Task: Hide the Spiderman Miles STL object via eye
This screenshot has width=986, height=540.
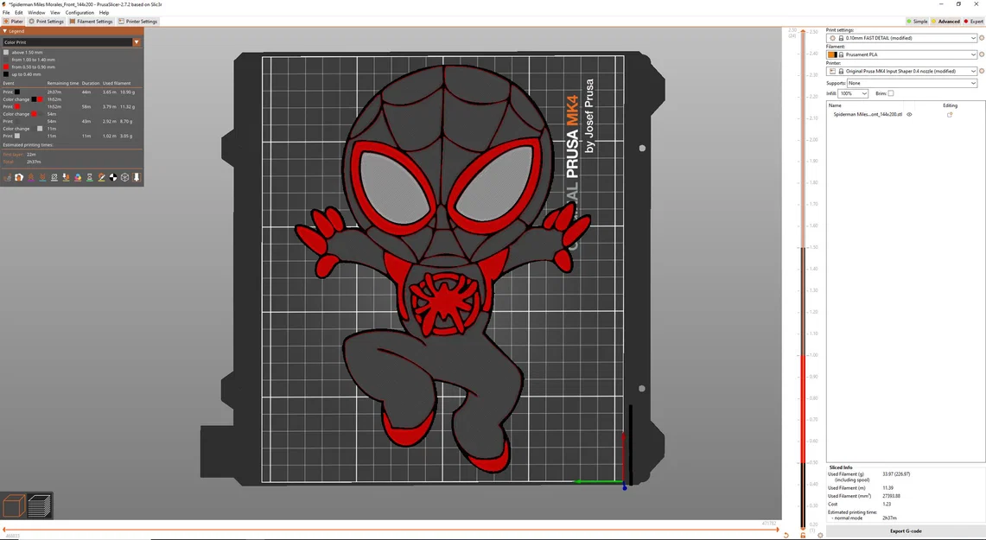Action: click(909, 114)
